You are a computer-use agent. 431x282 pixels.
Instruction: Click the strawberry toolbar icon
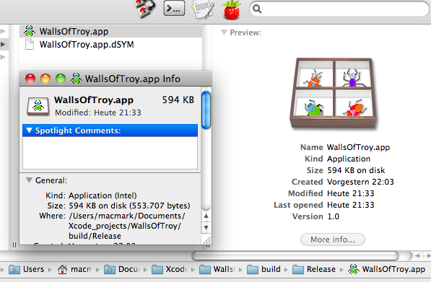[x=232, y=10]
